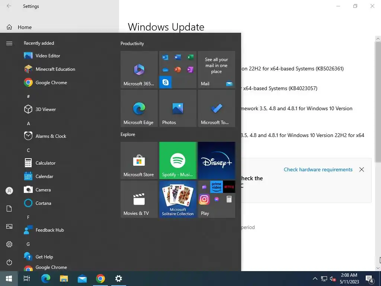The image size is (381, 286).
Task: Select the letter A header
Action: point(28,124)
